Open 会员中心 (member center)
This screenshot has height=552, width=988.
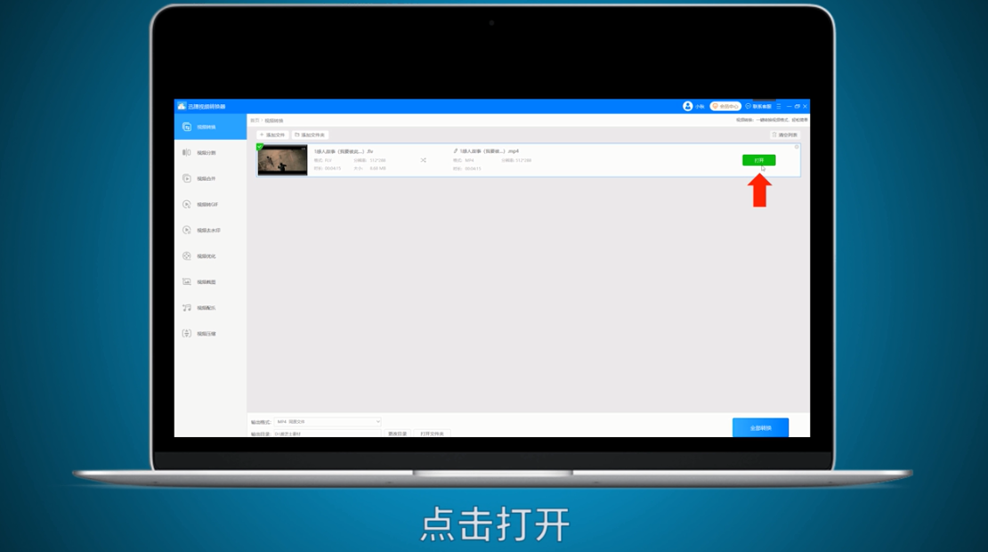point(725,106)
